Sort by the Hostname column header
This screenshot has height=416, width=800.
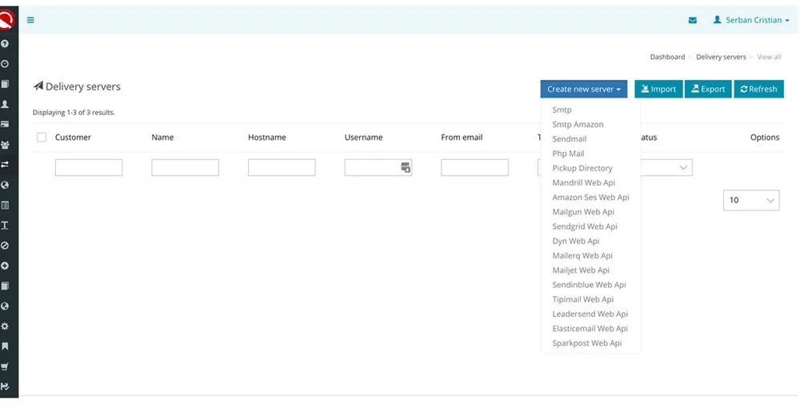click(x=267, y=138)
